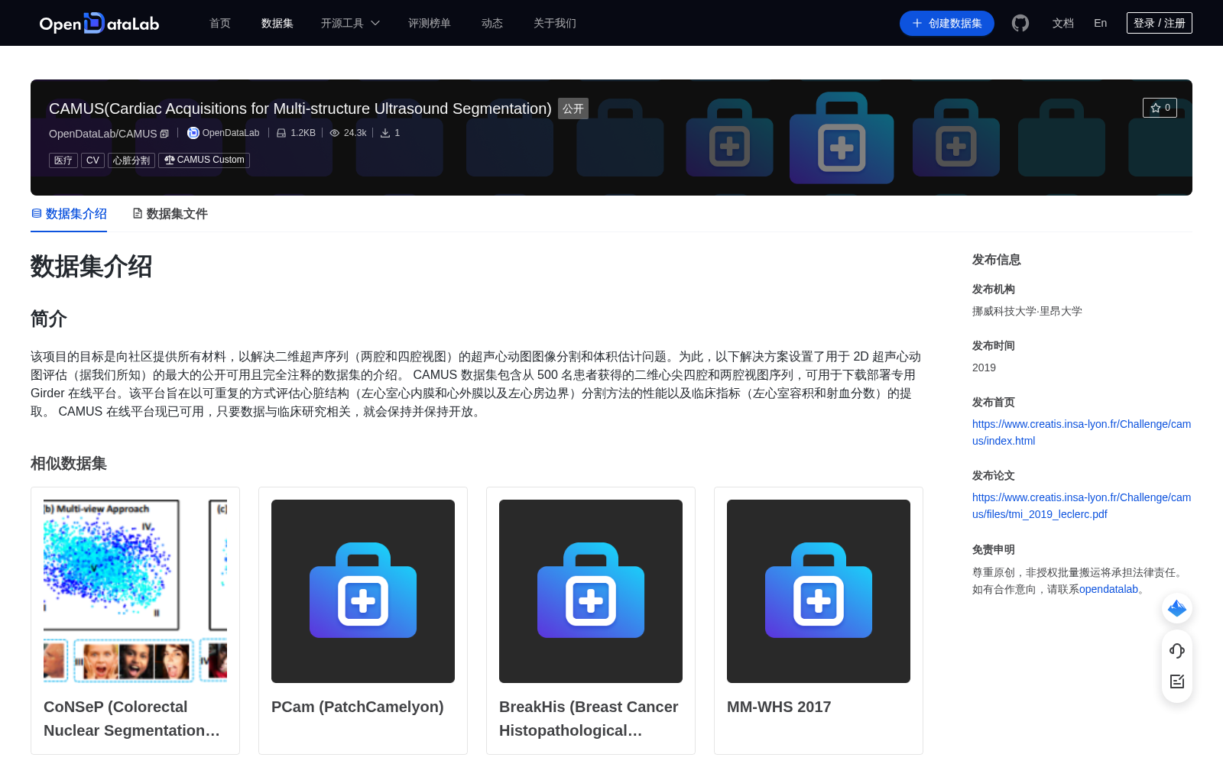The width and height of the screenshot is (1223, 764).
Task: Click the dataset size 1.2KB icon
Action: (281, 133)
